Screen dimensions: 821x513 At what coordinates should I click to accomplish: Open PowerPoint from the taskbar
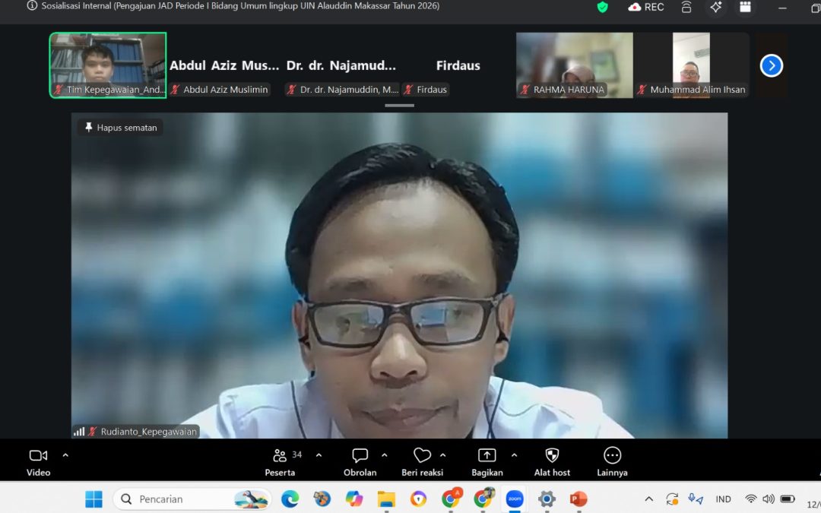[579, 499]
